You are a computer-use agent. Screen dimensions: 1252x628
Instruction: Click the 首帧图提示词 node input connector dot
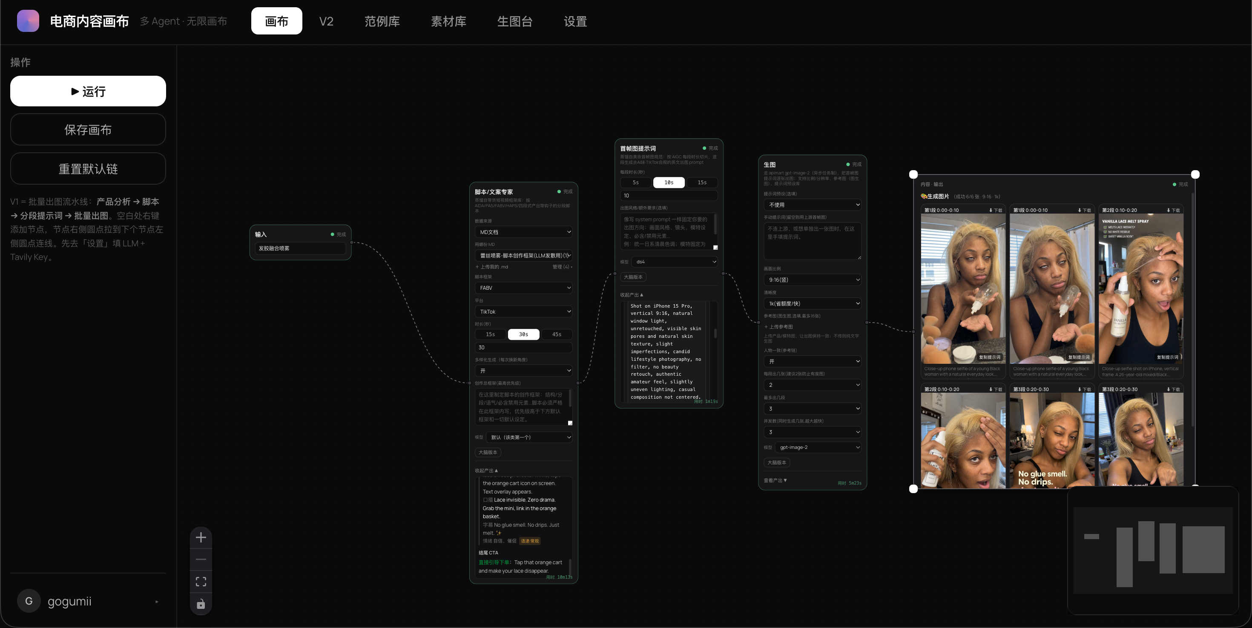tap(615, 274)
